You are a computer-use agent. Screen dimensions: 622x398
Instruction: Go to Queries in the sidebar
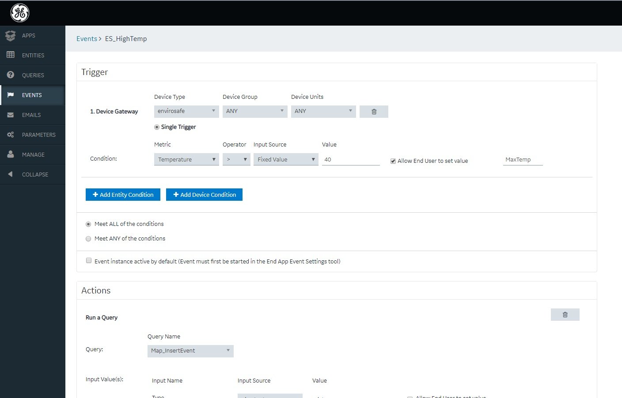[33, 75]
